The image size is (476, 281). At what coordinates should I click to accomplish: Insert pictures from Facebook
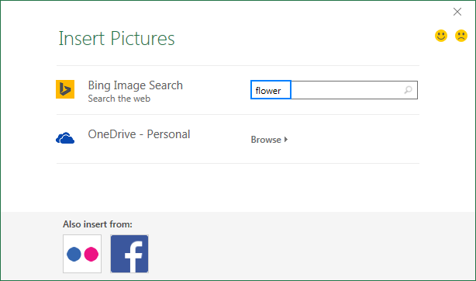click(129, 254)
